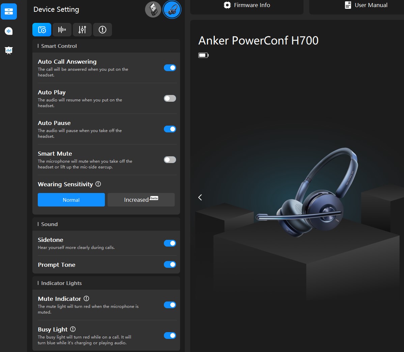Viewport: 404px width, 352px height.
Task: Switch to the sound waveform tab
Action: 62,30
